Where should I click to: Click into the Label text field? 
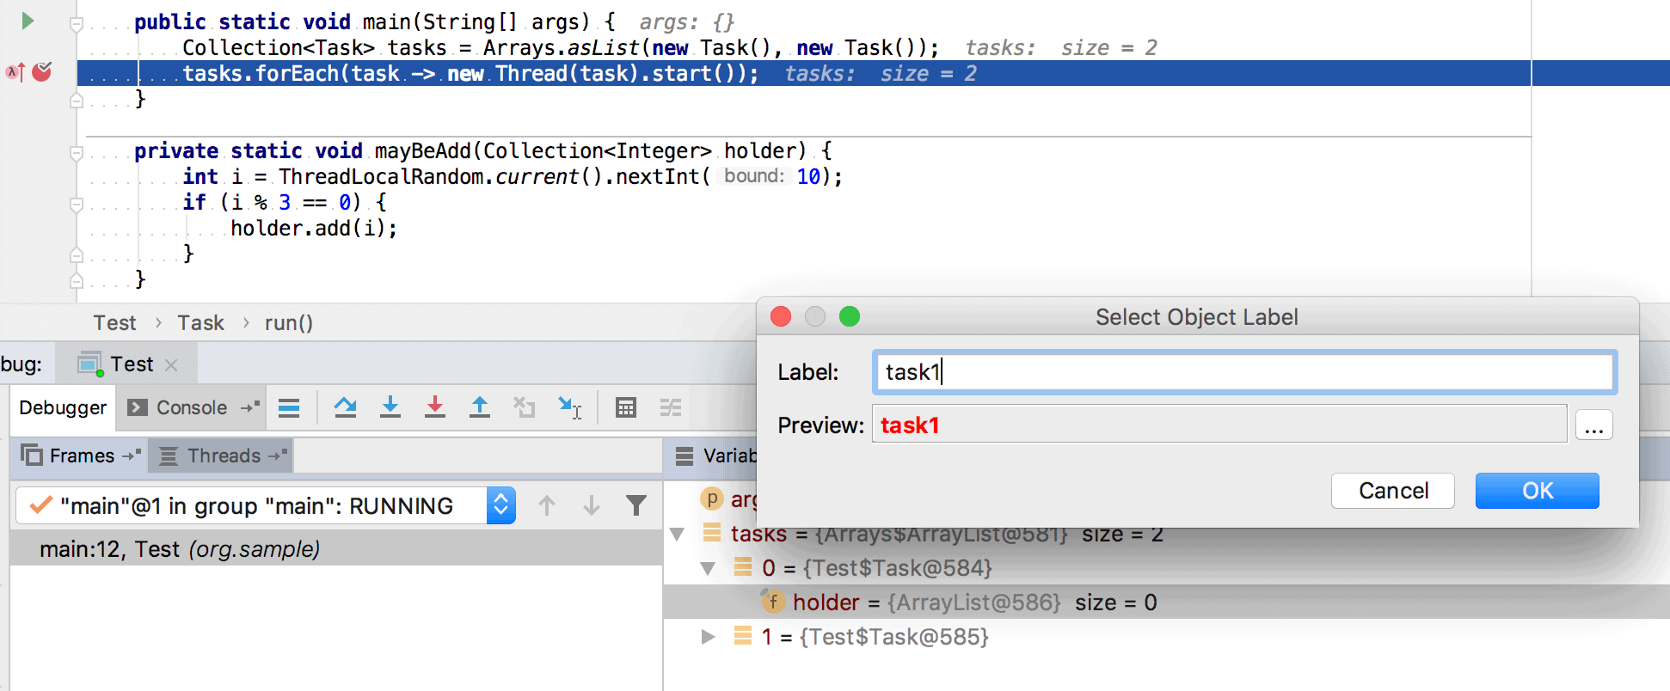pos(1244,372)
